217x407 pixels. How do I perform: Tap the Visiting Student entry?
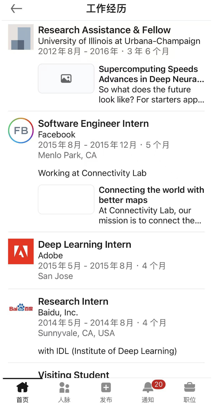74,374
